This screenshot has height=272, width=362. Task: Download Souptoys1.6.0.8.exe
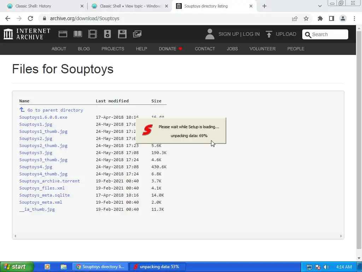point(43,117)
